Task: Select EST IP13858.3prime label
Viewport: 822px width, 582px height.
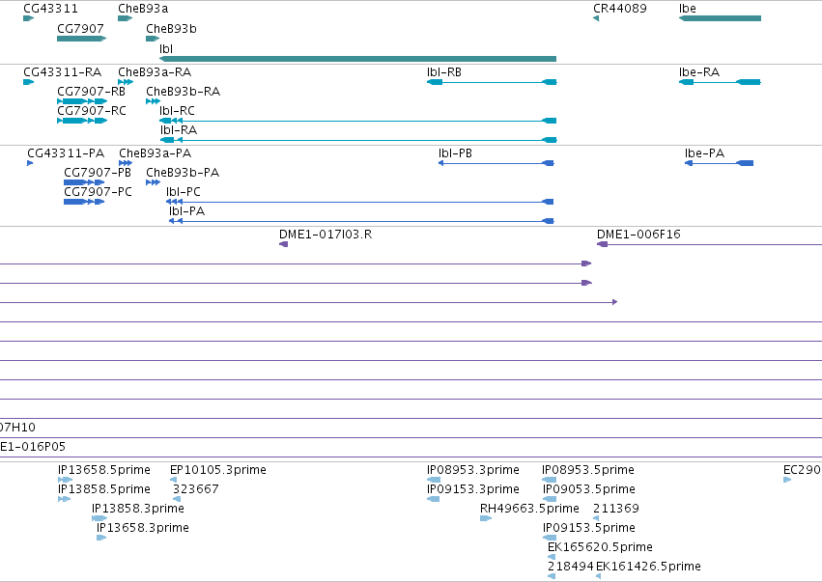Action: point(138,509)
